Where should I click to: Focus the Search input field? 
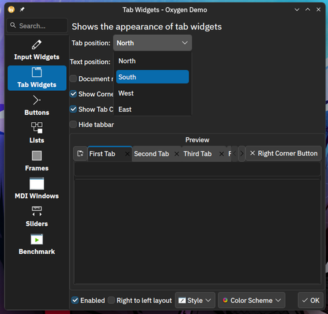(37, 26)
